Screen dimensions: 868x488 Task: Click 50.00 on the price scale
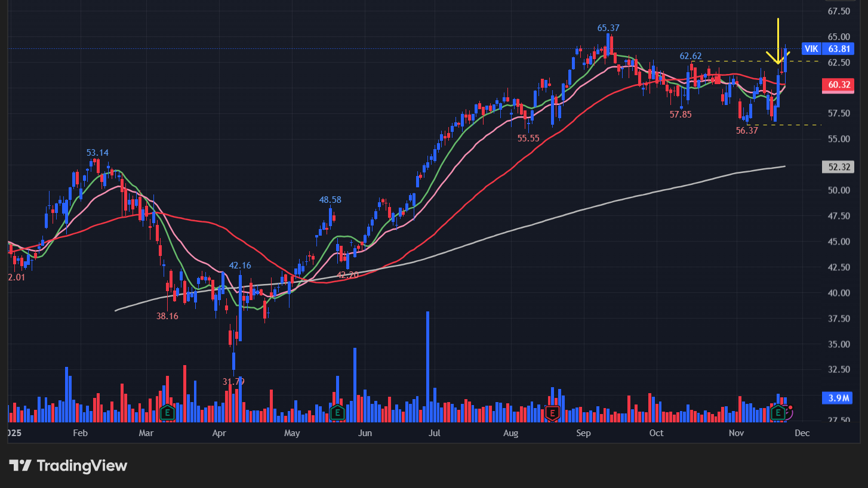839,190
